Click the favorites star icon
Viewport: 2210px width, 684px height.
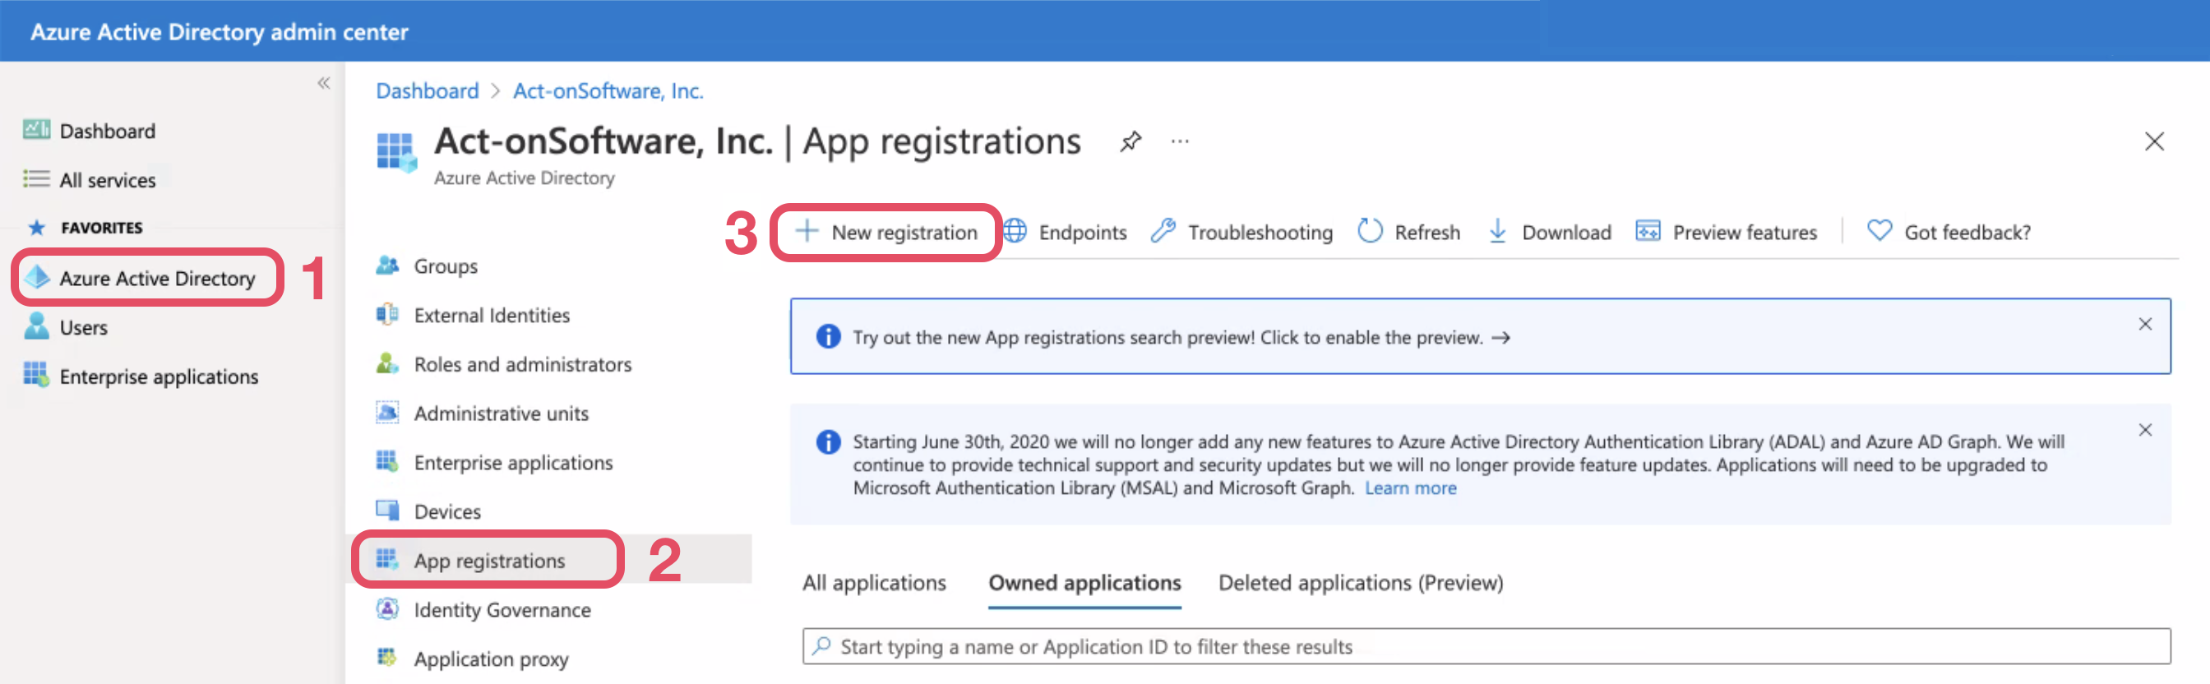point(36,228)
